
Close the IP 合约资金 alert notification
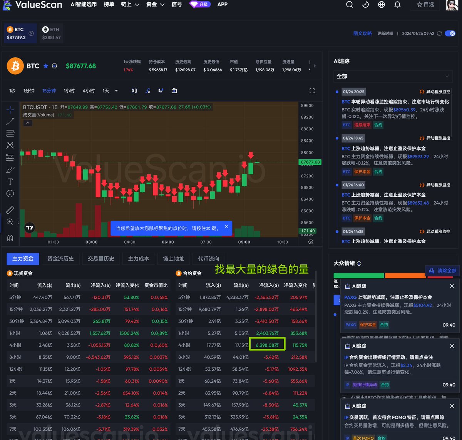coord(452,346)
